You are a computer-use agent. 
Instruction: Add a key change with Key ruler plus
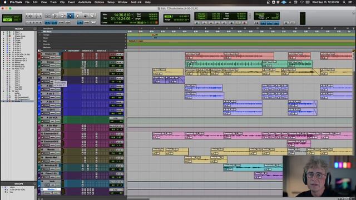coord(126,41)
